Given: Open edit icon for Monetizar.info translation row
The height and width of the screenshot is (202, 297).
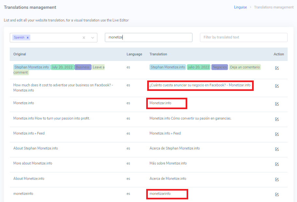Looking at the screenshot, I should tap(277, 104).
